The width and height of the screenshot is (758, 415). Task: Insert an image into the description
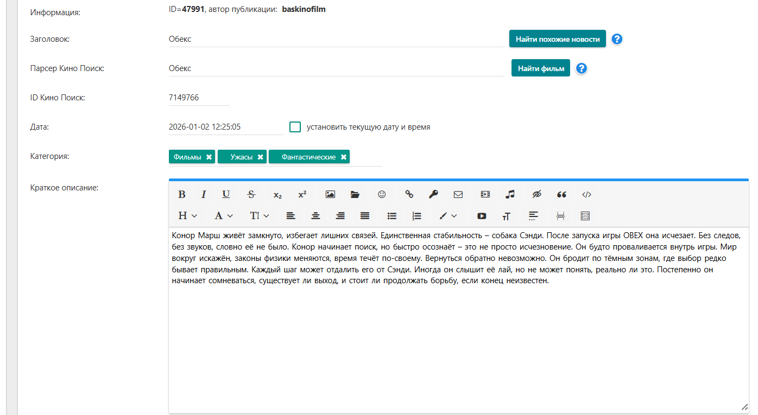pos(330,195)
